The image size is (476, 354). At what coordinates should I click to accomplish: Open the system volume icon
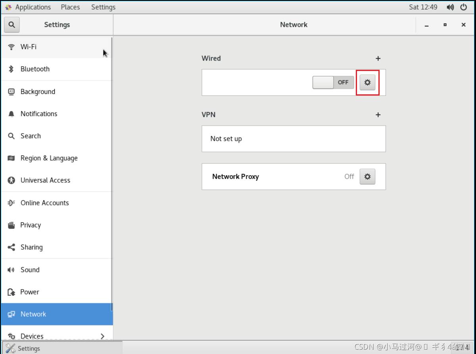pyautogui.click(x=450, y=7)
